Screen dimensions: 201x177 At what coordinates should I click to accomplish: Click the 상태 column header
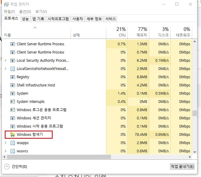pyautogui.click(x=88, y=32)
